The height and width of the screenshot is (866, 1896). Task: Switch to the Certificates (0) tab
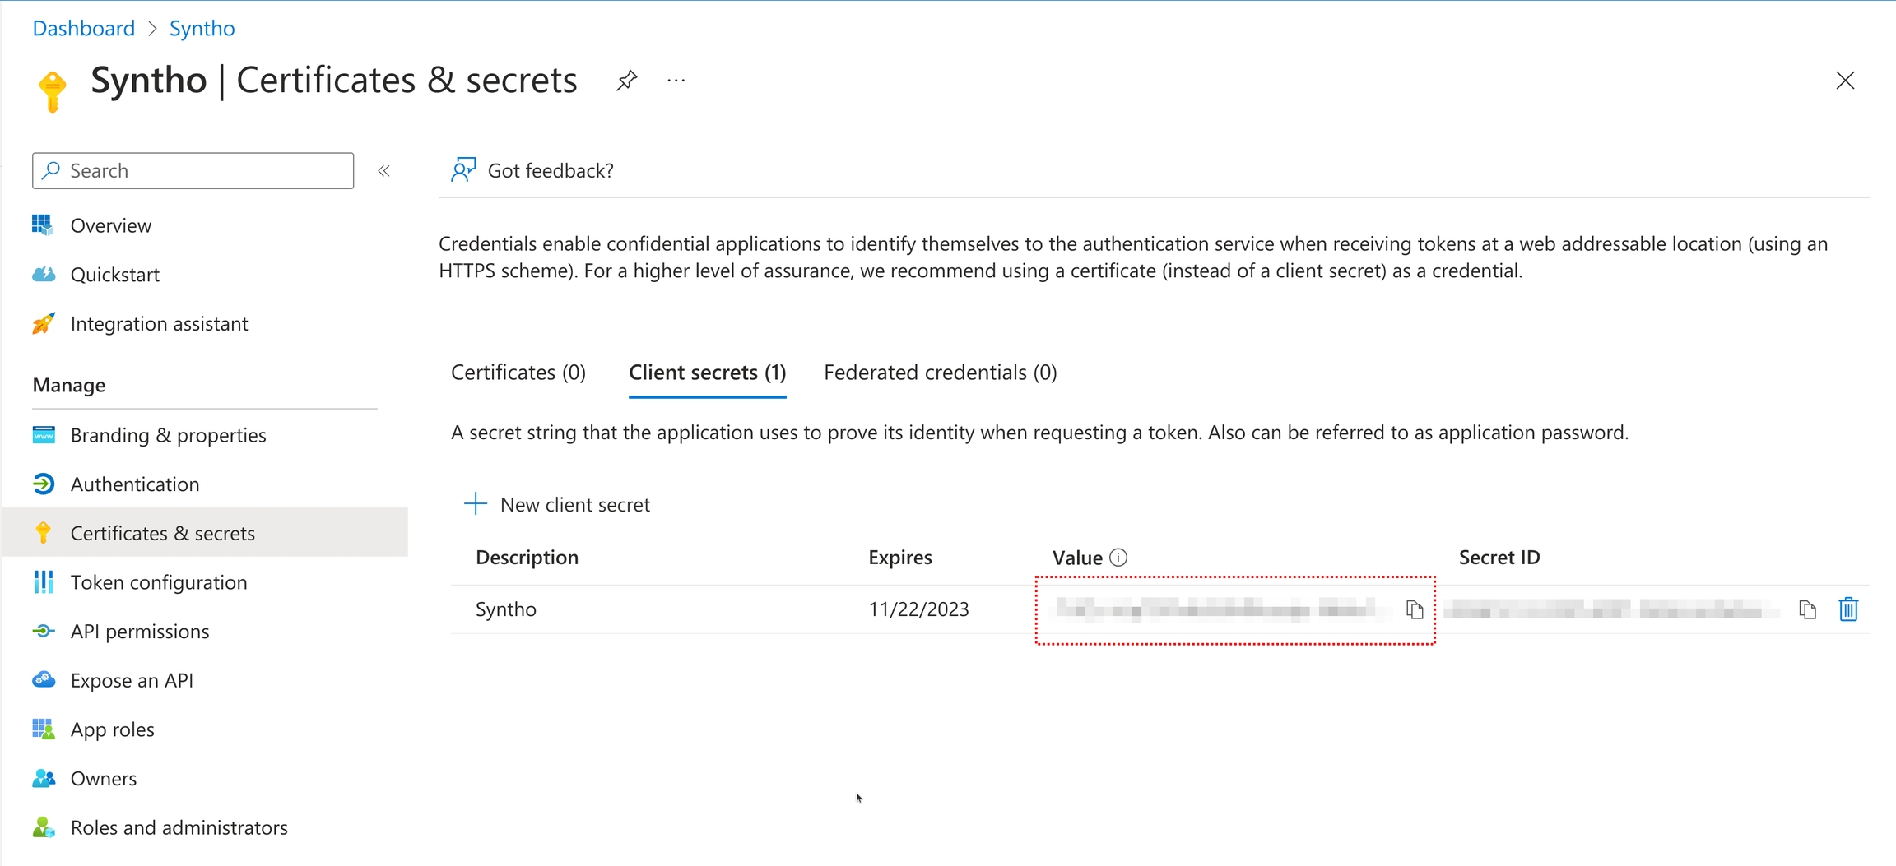coord(518,373)
